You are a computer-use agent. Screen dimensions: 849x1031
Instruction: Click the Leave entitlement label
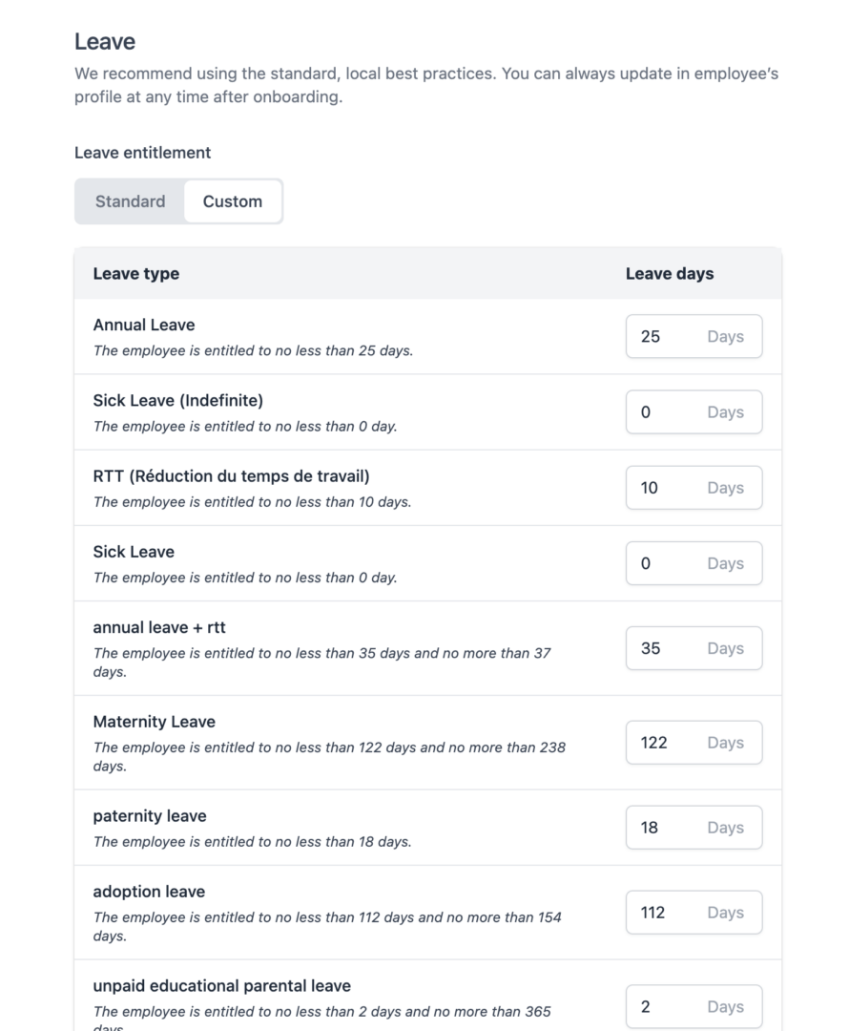(x=142, y=153)
